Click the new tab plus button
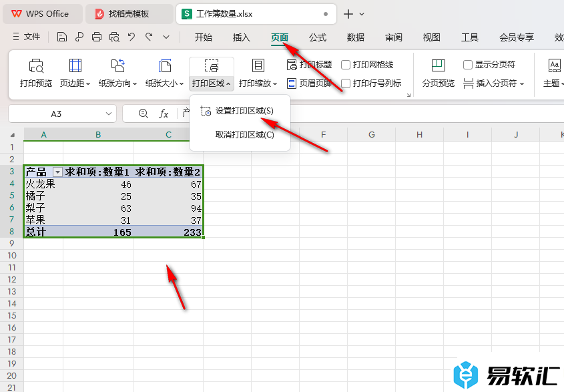 click(x=348, y=14)
